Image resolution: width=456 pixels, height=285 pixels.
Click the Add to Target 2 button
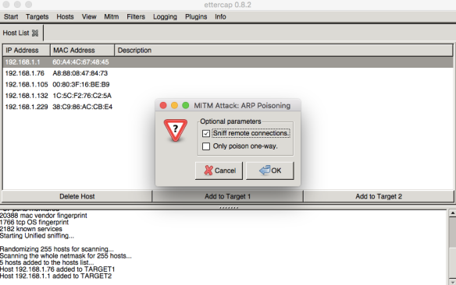[x=379, y=196]
